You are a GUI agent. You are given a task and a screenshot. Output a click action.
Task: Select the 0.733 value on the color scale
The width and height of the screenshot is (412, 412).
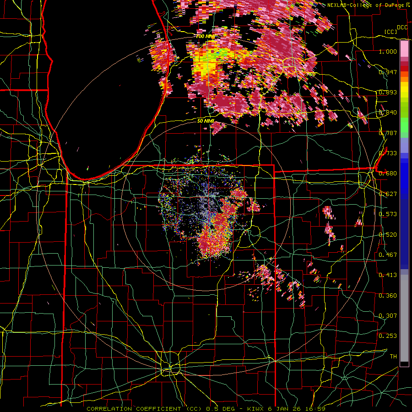[388, 153]
